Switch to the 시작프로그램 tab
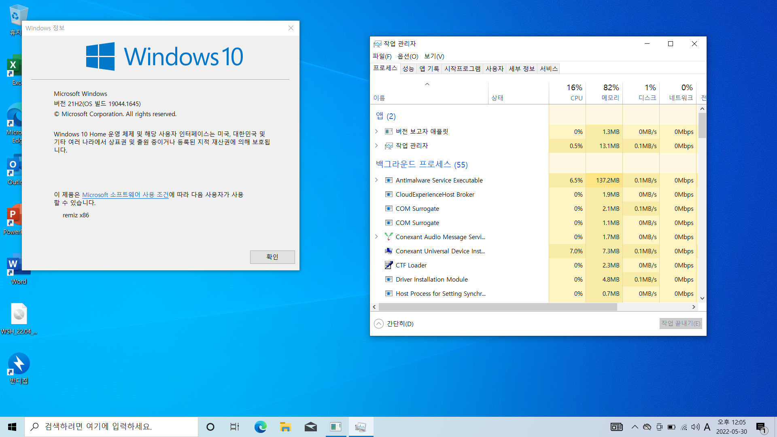The image size is (777, 437). (463, 69)
